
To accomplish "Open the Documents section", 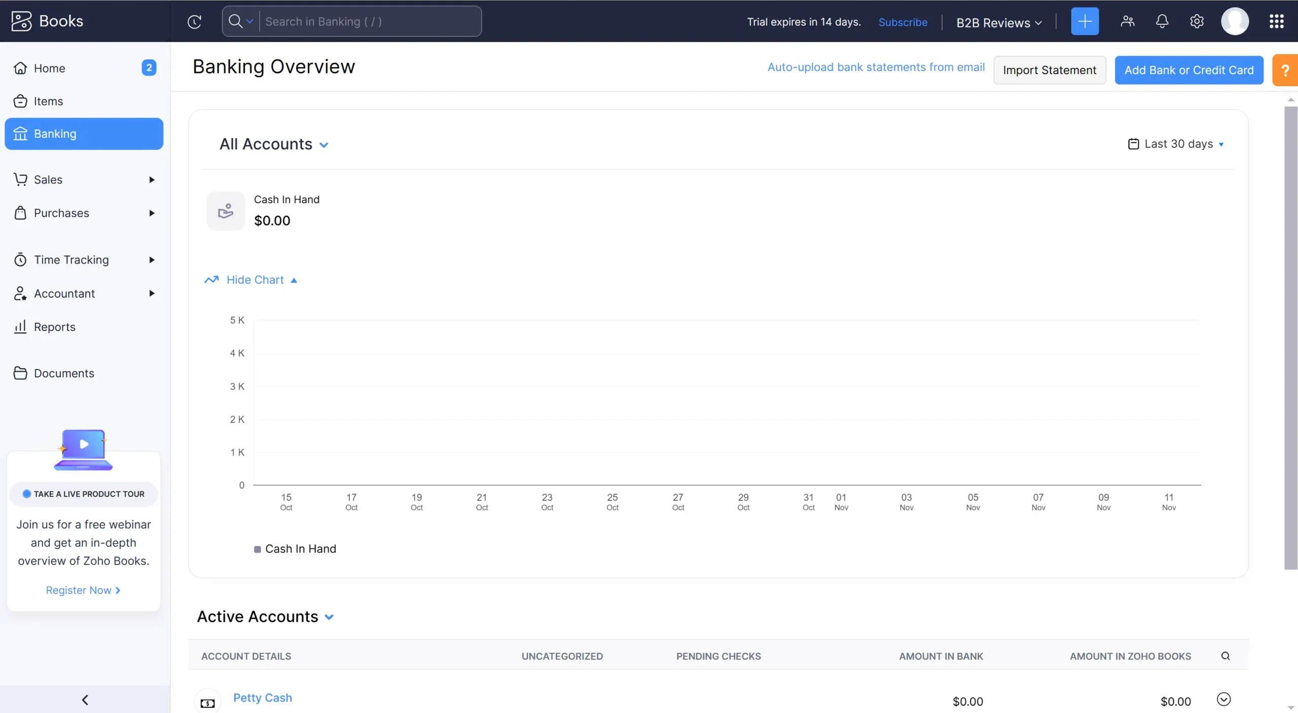I will [64, 373].
